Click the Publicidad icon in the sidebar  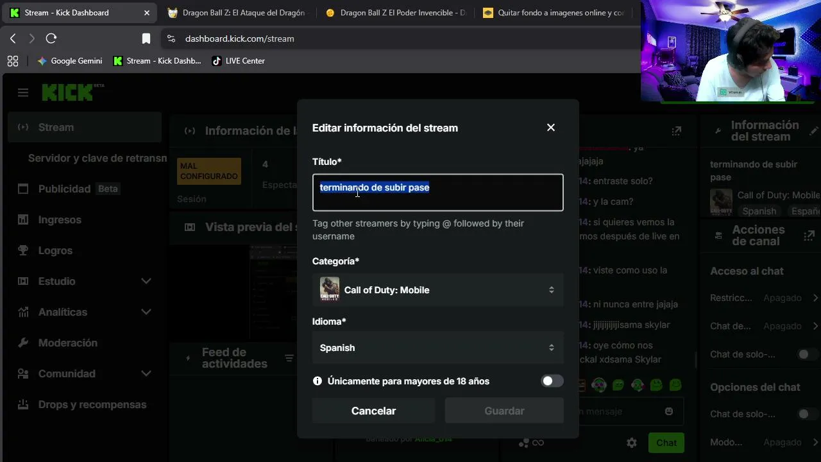coord(23,189)
